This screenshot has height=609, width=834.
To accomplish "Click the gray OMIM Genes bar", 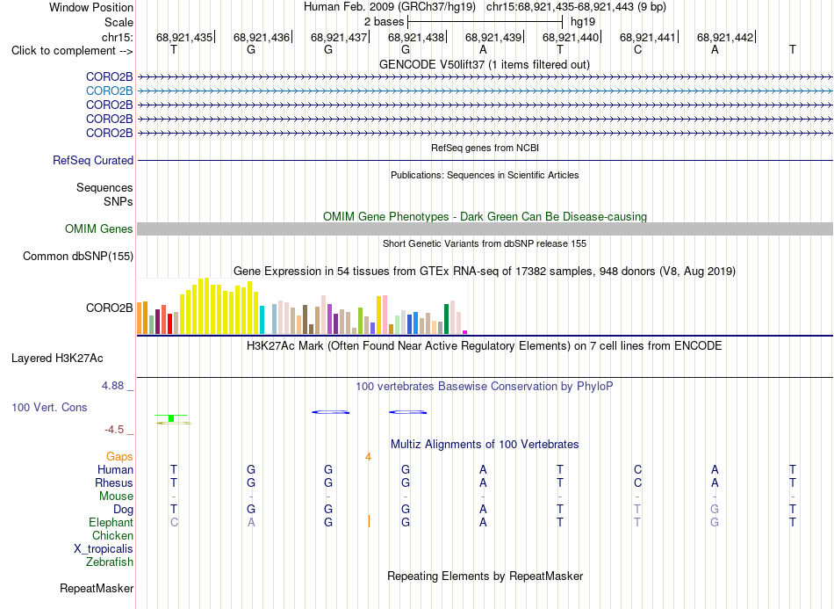I will point(485,228).
